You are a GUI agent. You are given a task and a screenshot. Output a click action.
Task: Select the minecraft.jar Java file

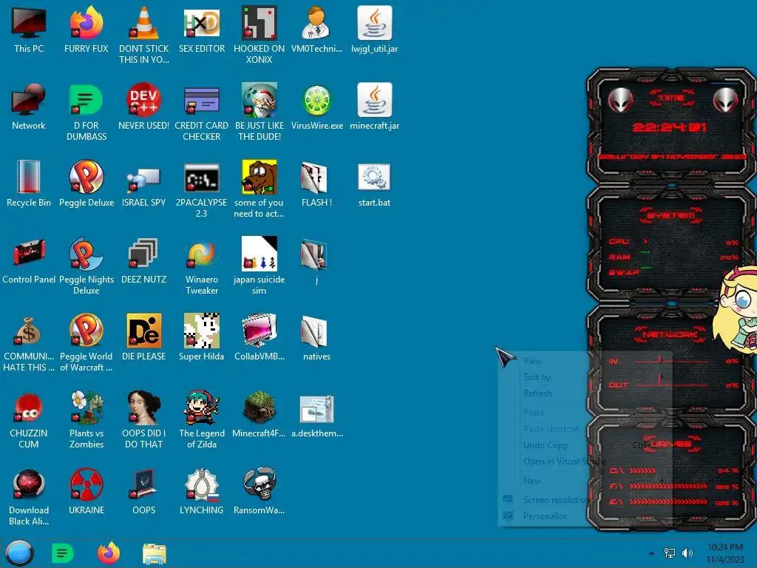tap(374, 106)
